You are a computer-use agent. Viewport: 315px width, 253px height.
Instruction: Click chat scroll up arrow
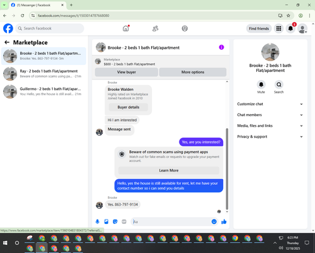(x=227, y=81)
